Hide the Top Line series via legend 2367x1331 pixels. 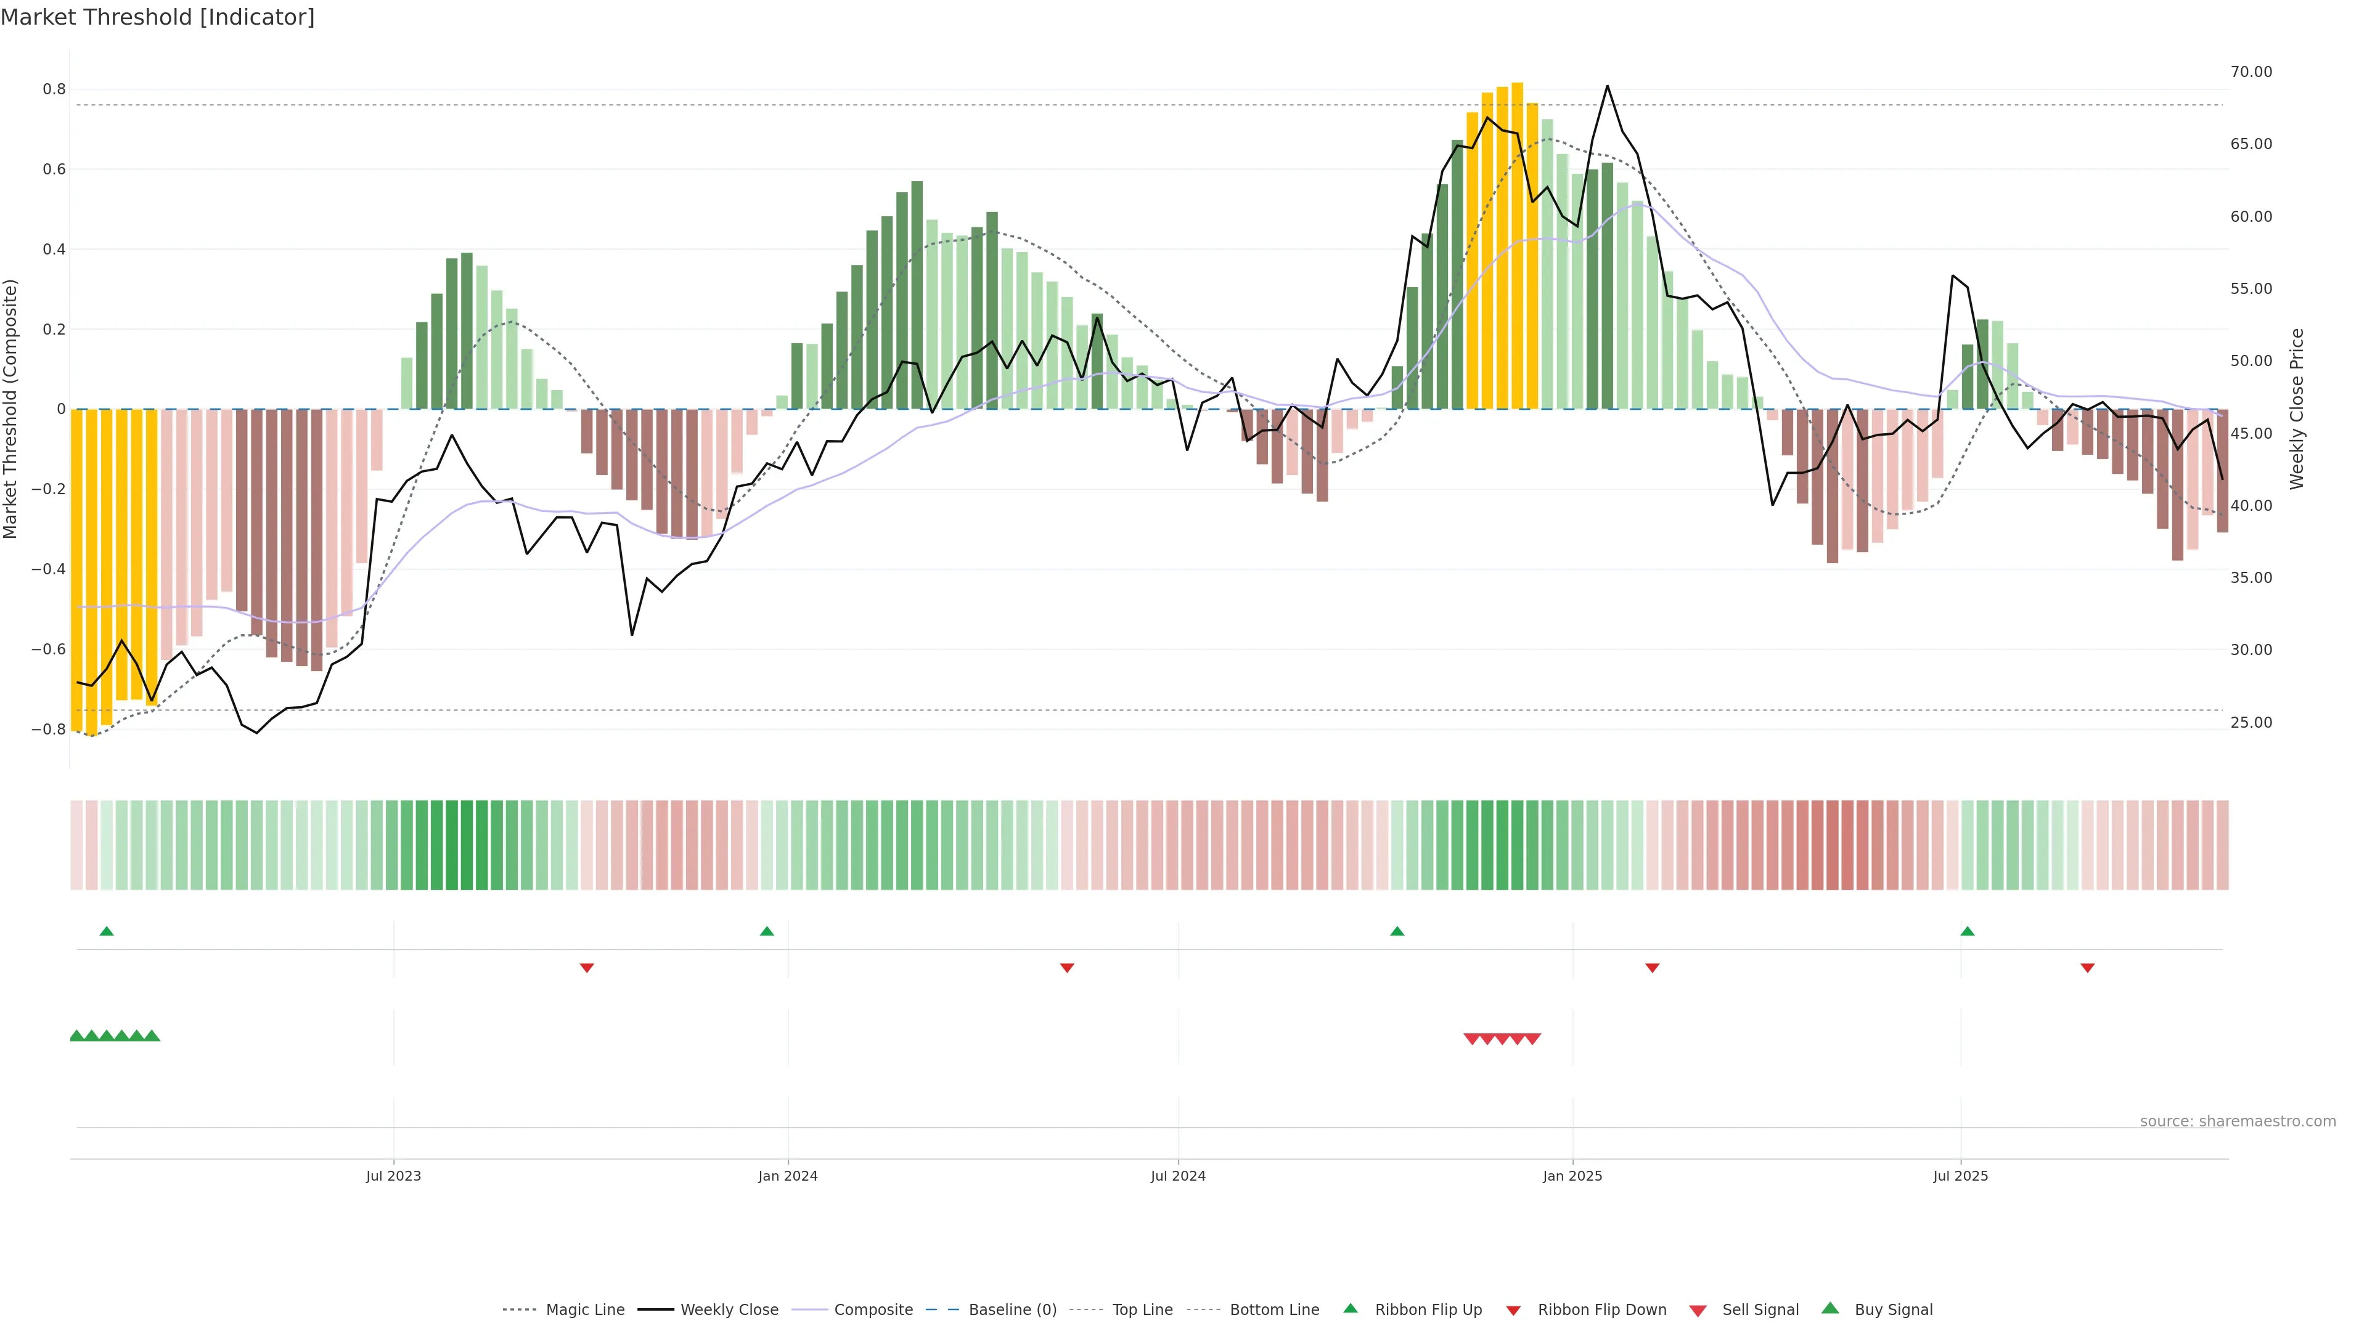point(1142,1310)
